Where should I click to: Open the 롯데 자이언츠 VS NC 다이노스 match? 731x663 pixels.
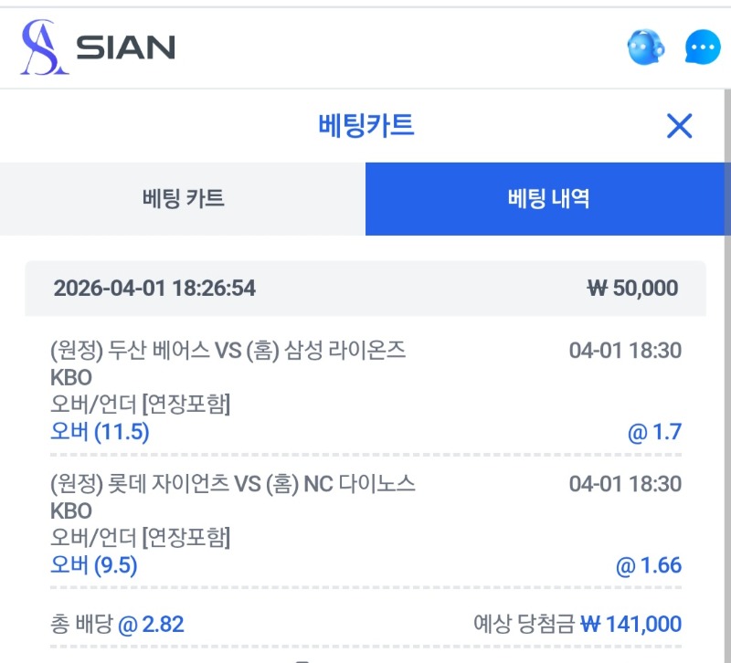pyautogui.click(x=233, y=483)
